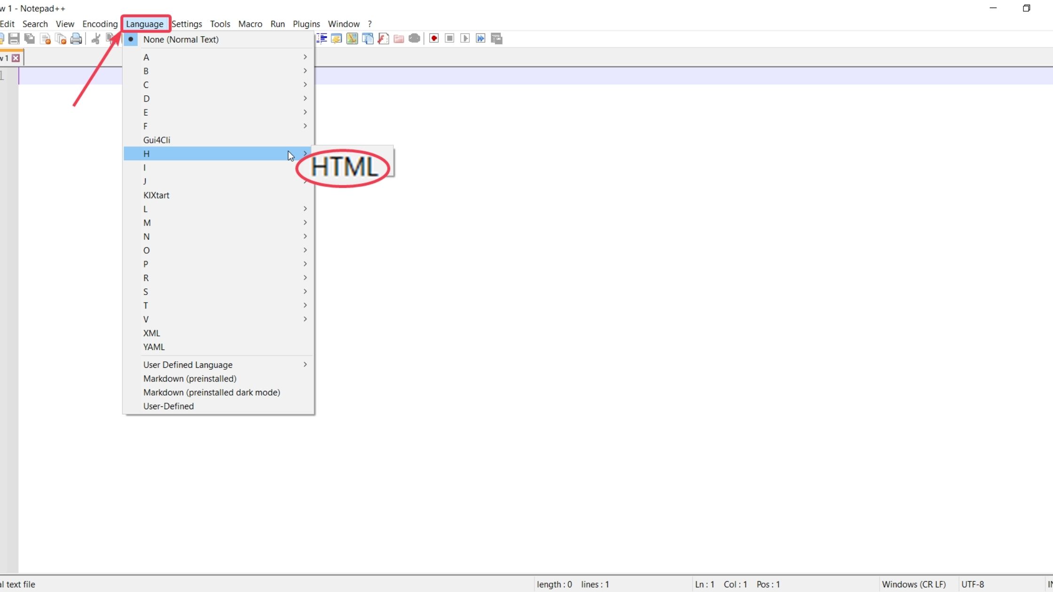This screenshot has width=1053, height=592.
Task: Click Run Macro Multiple Times icon
Action: [x=480, y=39]
